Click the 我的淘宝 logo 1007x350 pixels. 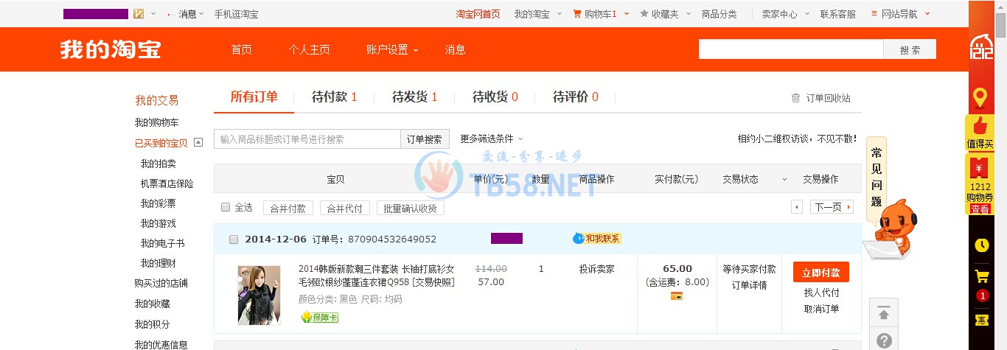pos(111,49)
